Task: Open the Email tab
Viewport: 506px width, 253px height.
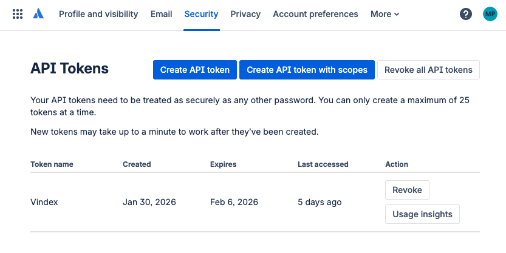Action: pyautogui.click(x=162, y=14)
